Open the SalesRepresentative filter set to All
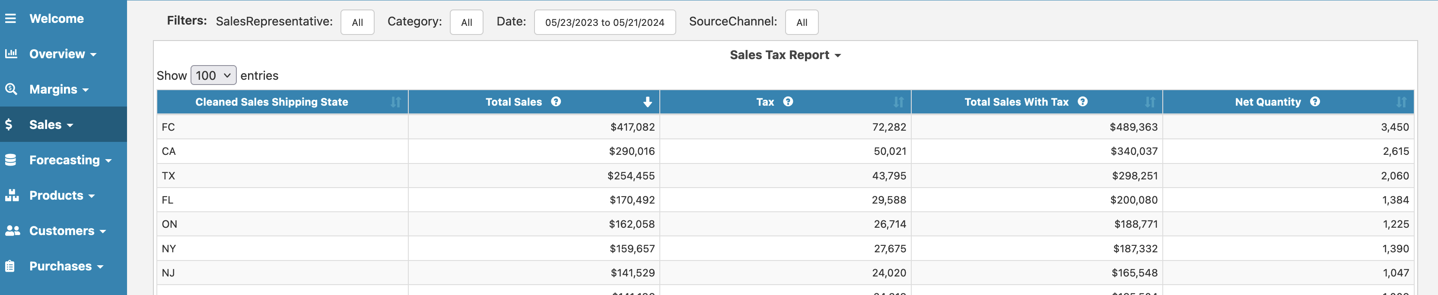1438x295 pixels. point(357,22)
